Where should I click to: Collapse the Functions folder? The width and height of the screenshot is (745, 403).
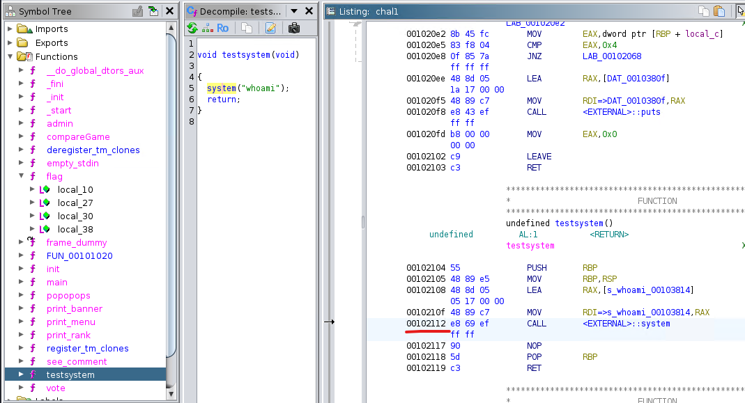[x=10, y=56]
